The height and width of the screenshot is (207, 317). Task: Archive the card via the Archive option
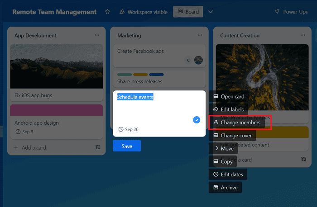coord(225,188)
